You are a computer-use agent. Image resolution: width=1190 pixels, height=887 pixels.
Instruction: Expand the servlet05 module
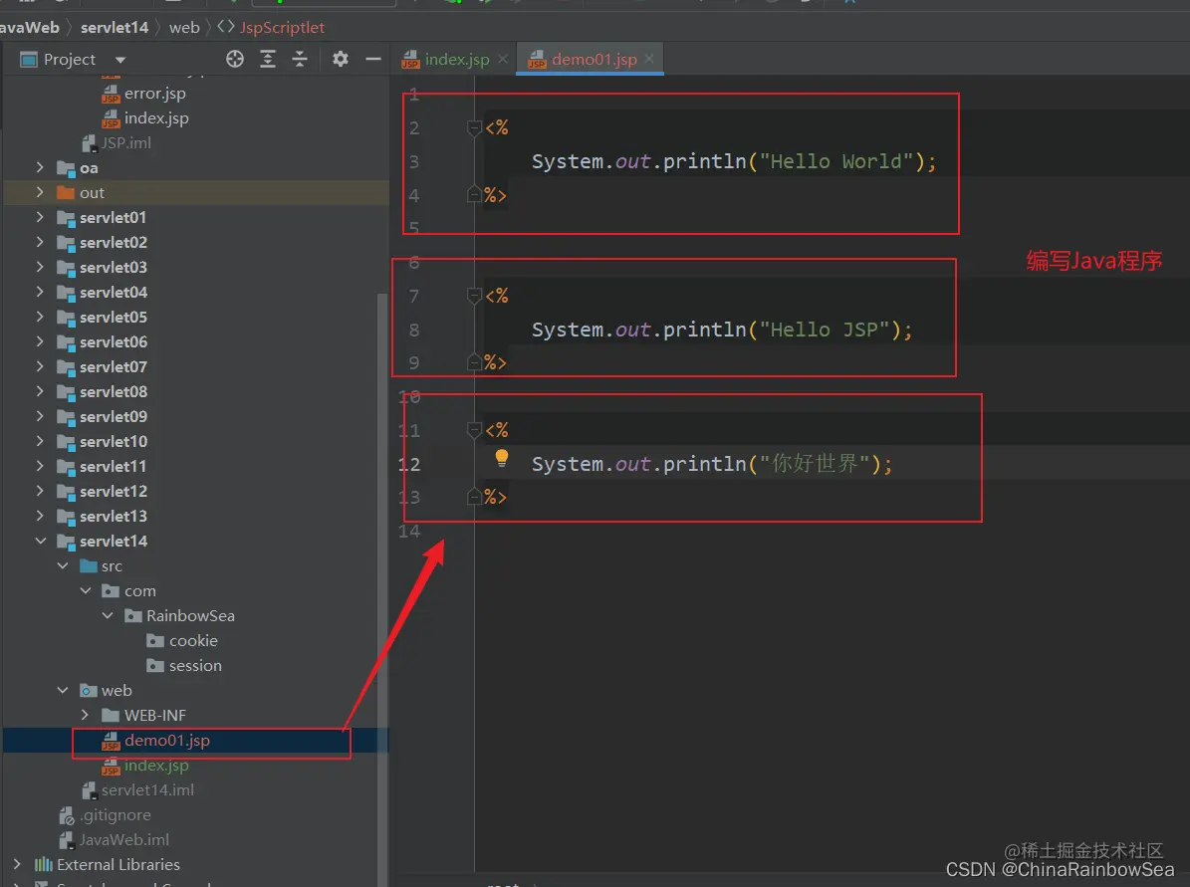(x=40, y=317)
